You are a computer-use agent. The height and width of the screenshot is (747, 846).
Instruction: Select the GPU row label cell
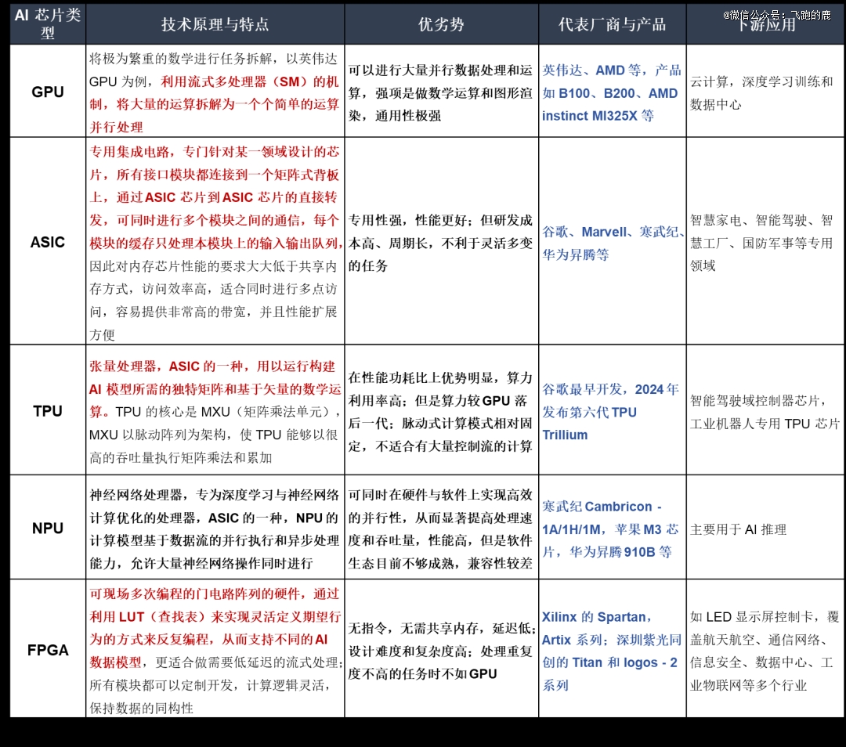pyautogui.click(x=48, y=91)
